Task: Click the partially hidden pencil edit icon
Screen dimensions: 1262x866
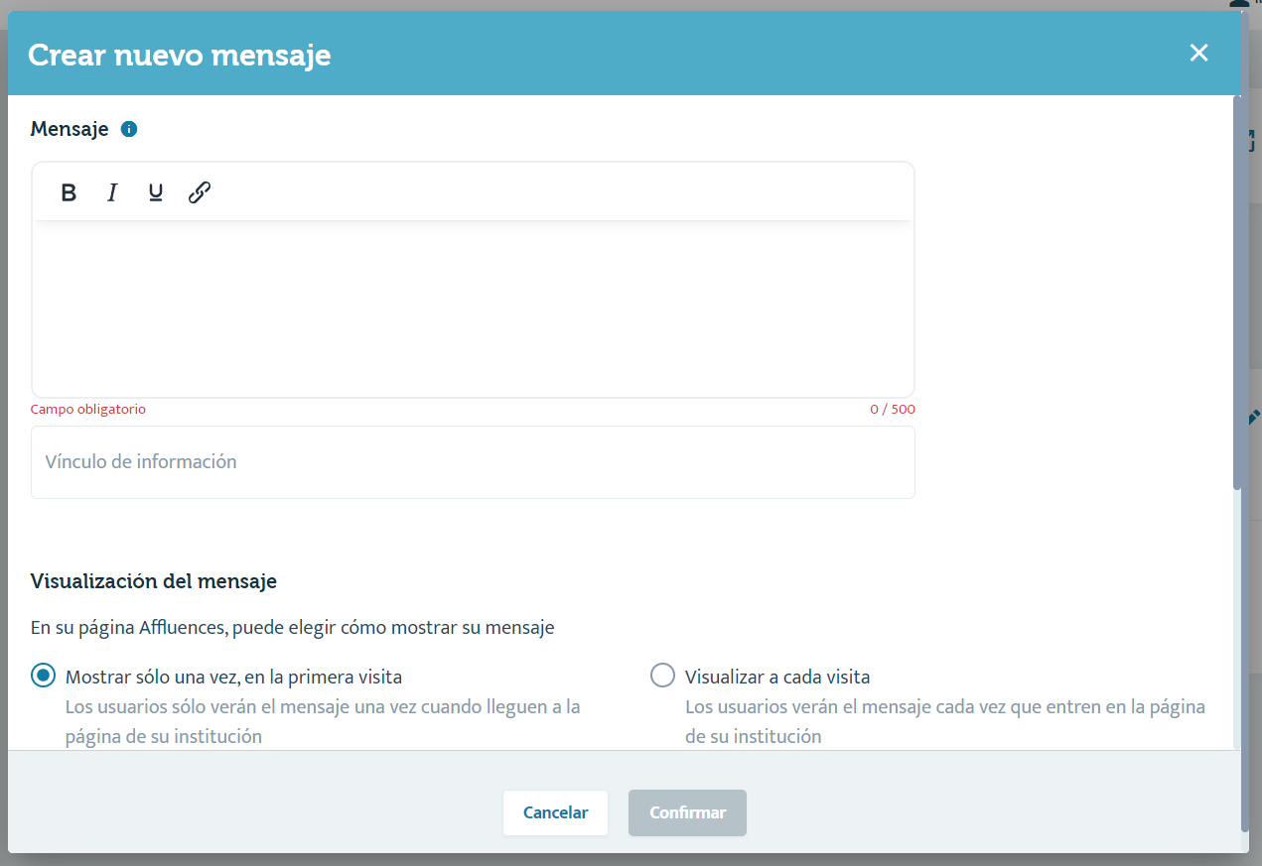Action: click(x=1253, y=418)
